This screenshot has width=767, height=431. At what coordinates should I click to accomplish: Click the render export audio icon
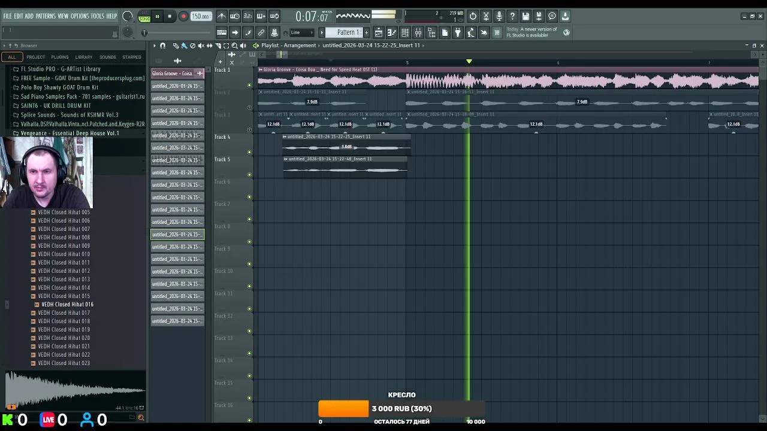tap(539, 16)
